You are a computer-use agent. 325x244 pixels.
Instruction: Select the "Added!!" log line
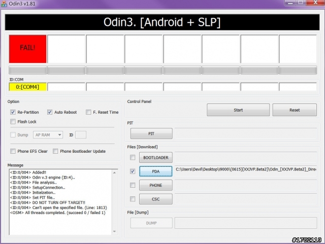point(28,172)
